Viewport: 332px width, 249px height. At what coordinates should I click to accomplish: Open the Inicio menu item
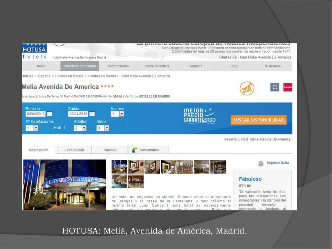coord(41,66)
